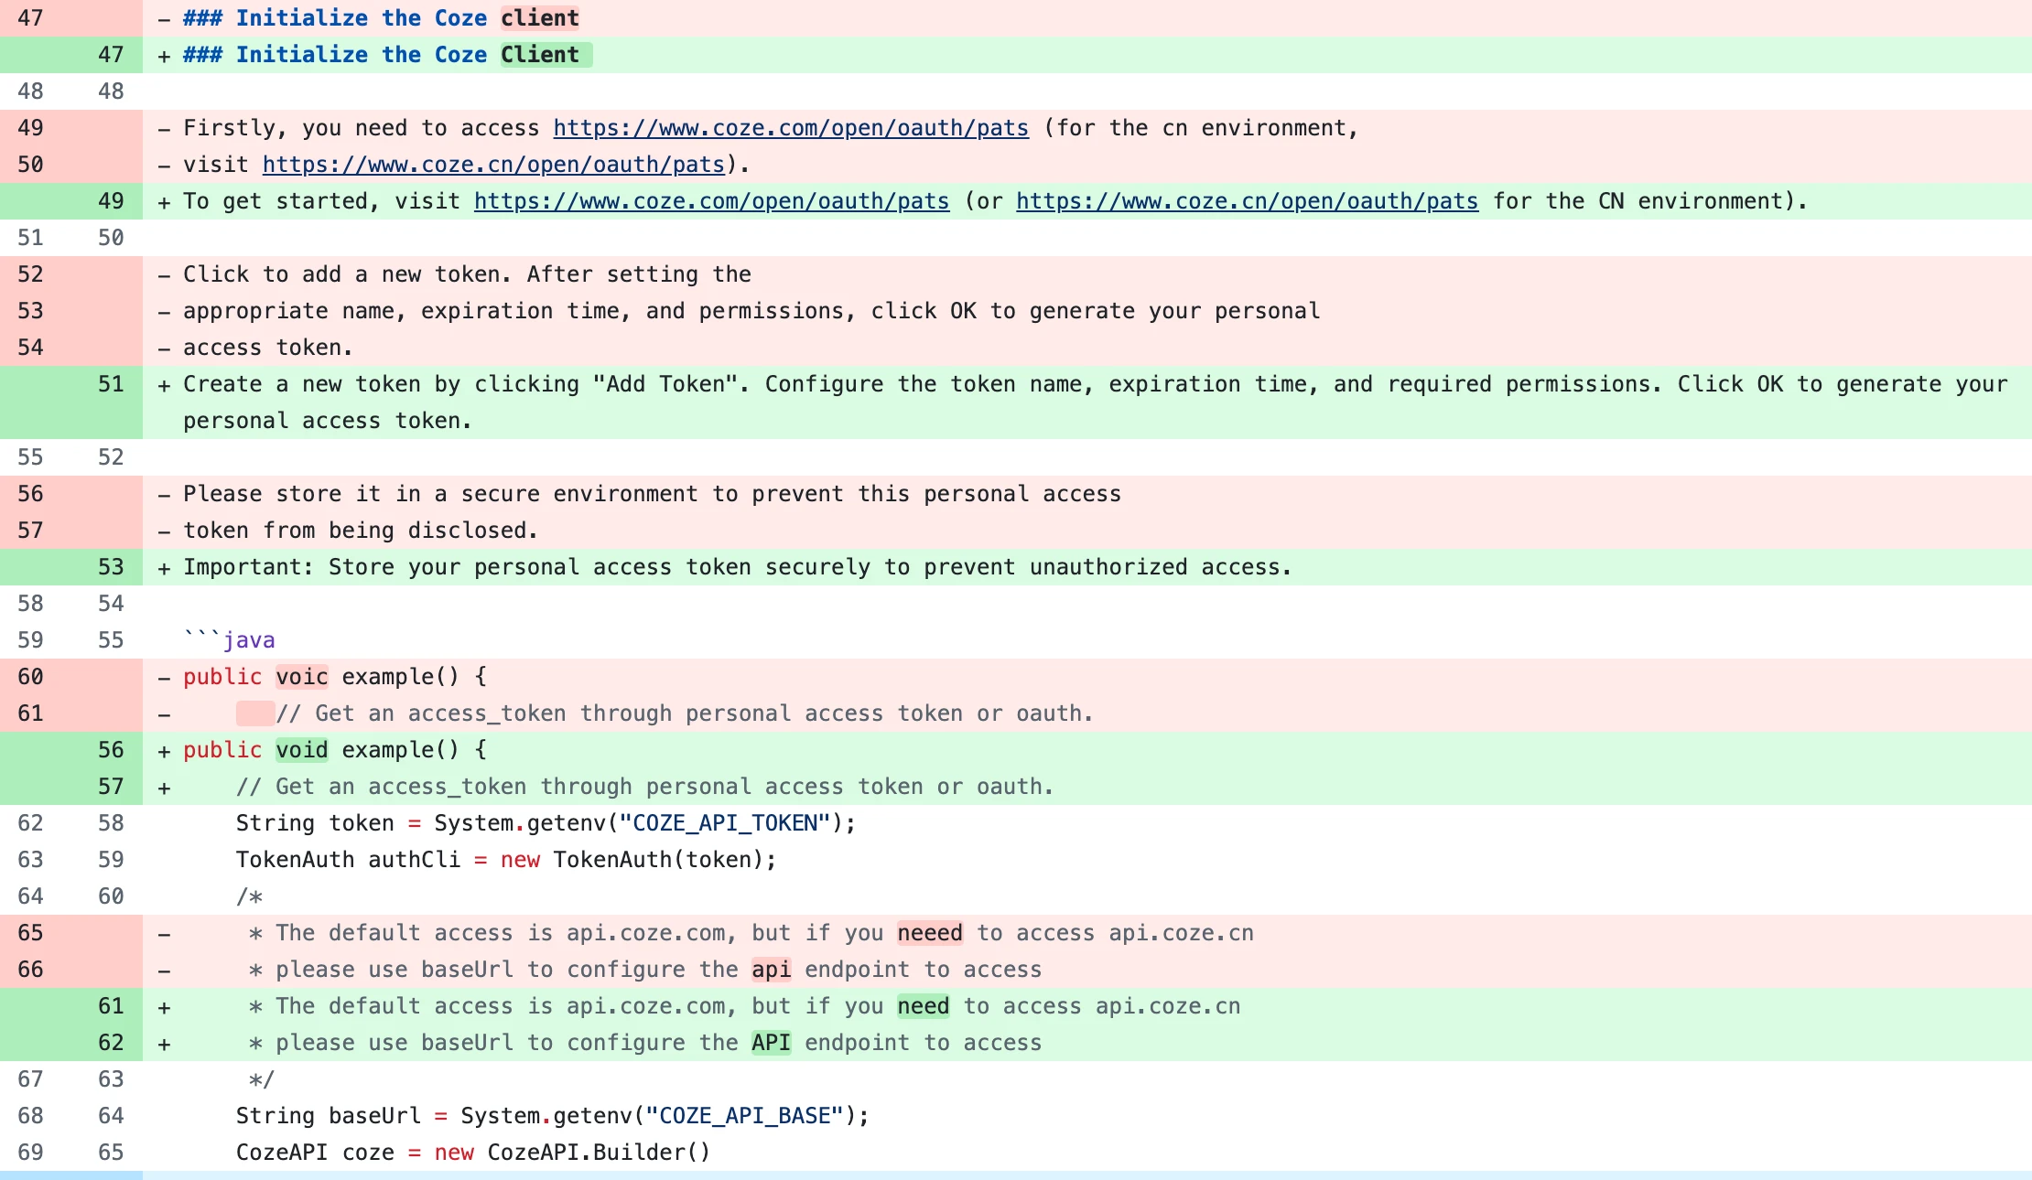
Task: Open the coze.cn link in removed line 50
Action: click(x=493, y=165)
